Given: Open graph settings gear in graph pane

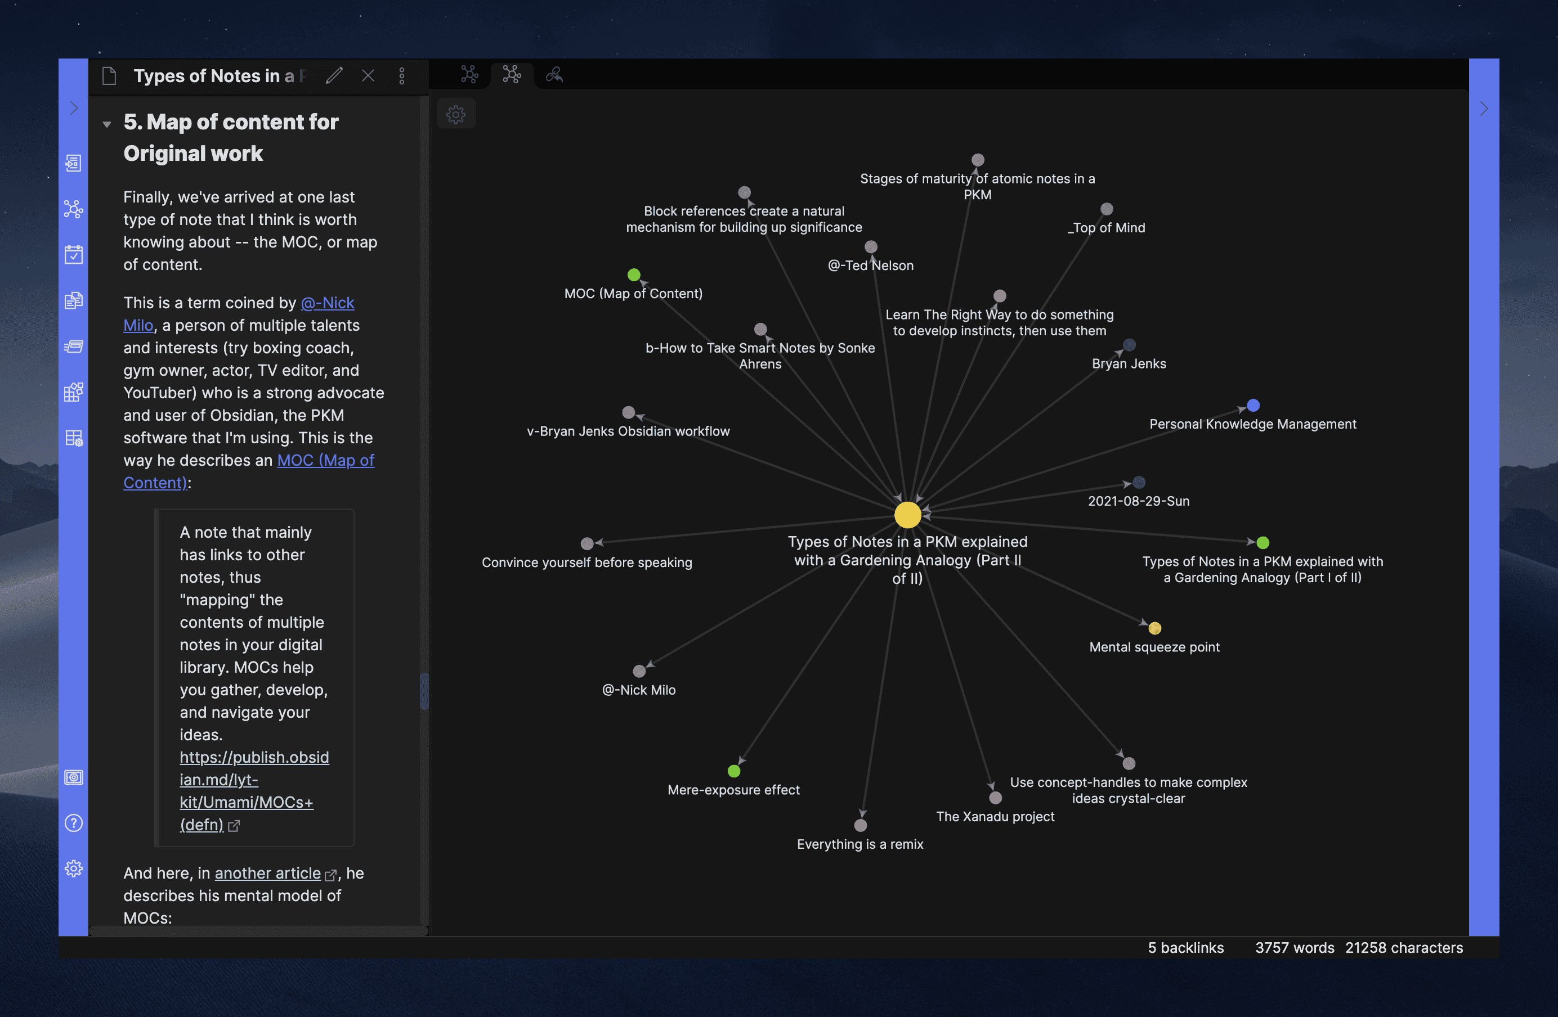Looking at the screenshot, I should [455, 114].
